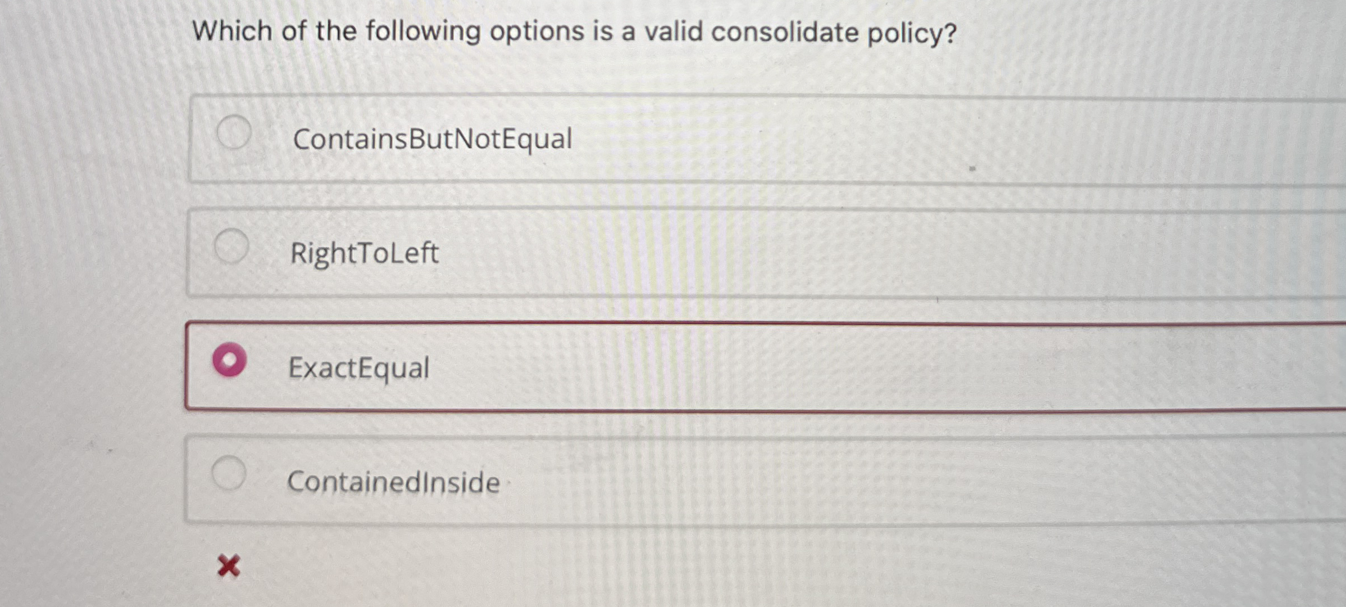Click the small mark inside the ContainsButNotEqual row
Screen dimensions: 1346x607
[972, 168]
